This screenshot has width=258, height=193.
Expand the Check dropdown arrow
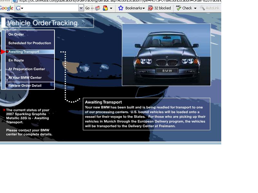coord(195,8)
